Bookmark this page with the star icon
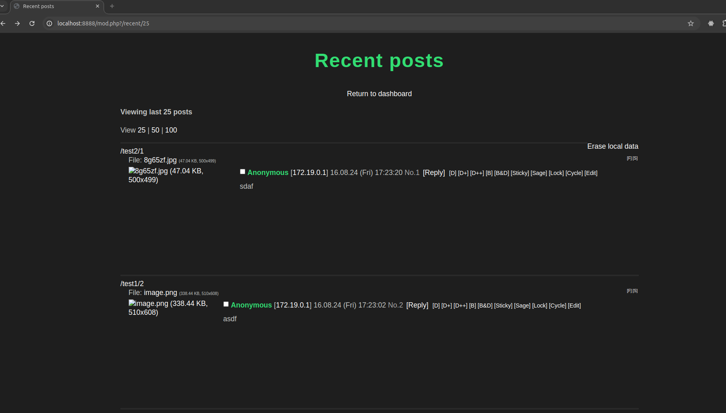726x413 pixels. point(691,23)
